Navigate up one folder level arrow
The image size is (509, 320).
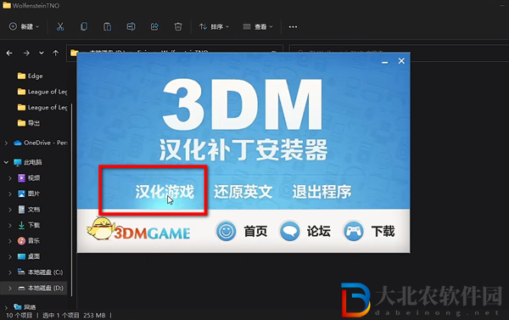56,53
